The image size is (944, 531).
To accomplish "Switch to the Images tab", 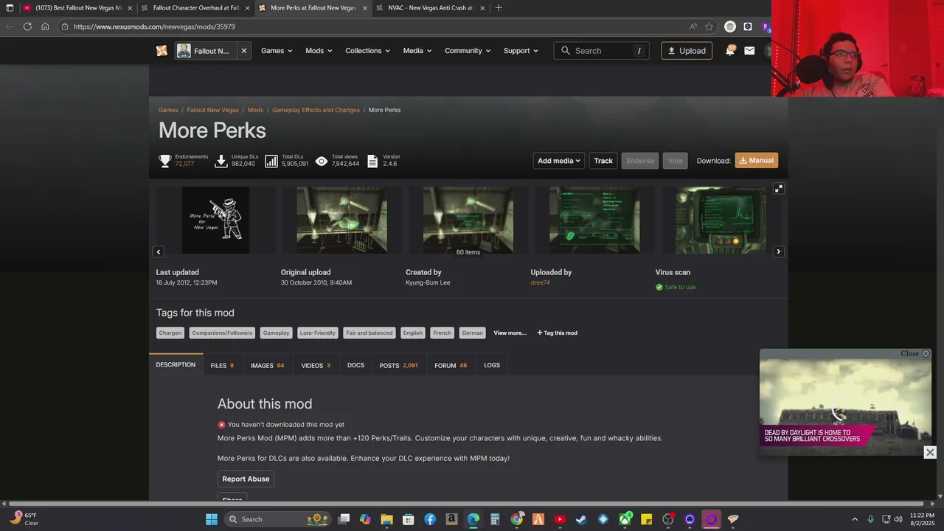I will click(267, 365).
